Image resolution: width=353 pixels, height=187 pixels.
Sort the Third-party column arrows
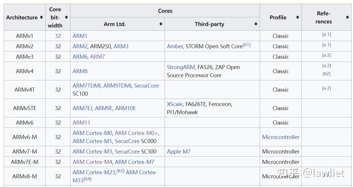coord(256,24)
